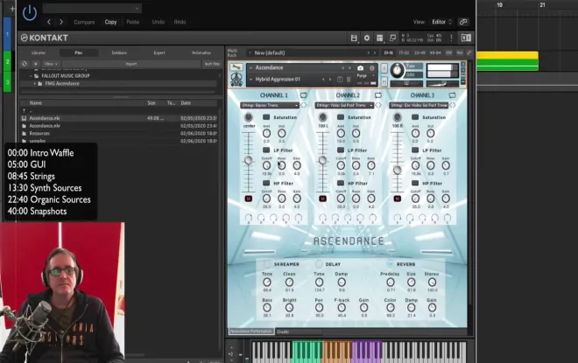Open Channel 3 source dropdown

pyautogui.click(x=419, y=105)
